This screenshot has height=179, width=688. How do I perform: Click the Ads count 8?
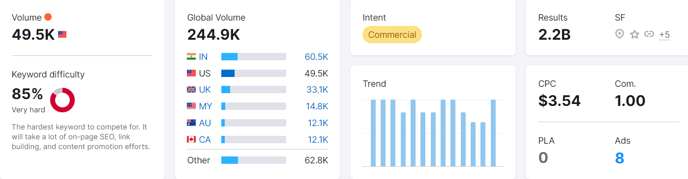[620, 158]
